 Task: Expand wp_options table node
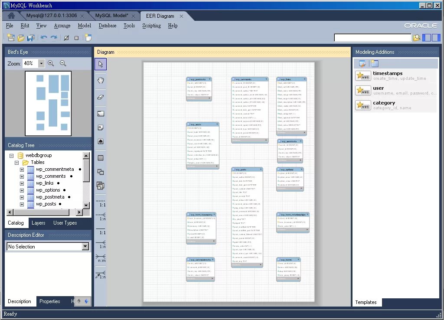22,190
